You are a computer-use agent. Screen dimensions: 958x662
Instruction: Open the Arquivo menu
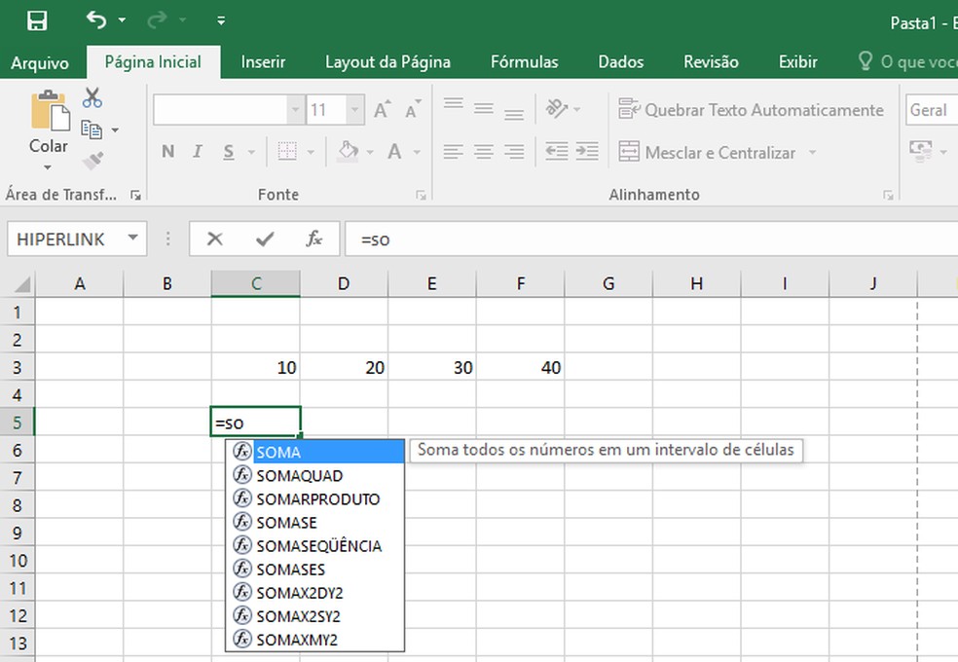tap(41, 61)
